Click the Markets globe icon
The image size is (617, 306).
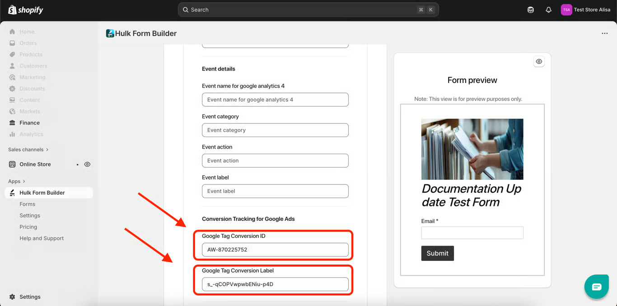pyautogui.click(x=12, y=111)
